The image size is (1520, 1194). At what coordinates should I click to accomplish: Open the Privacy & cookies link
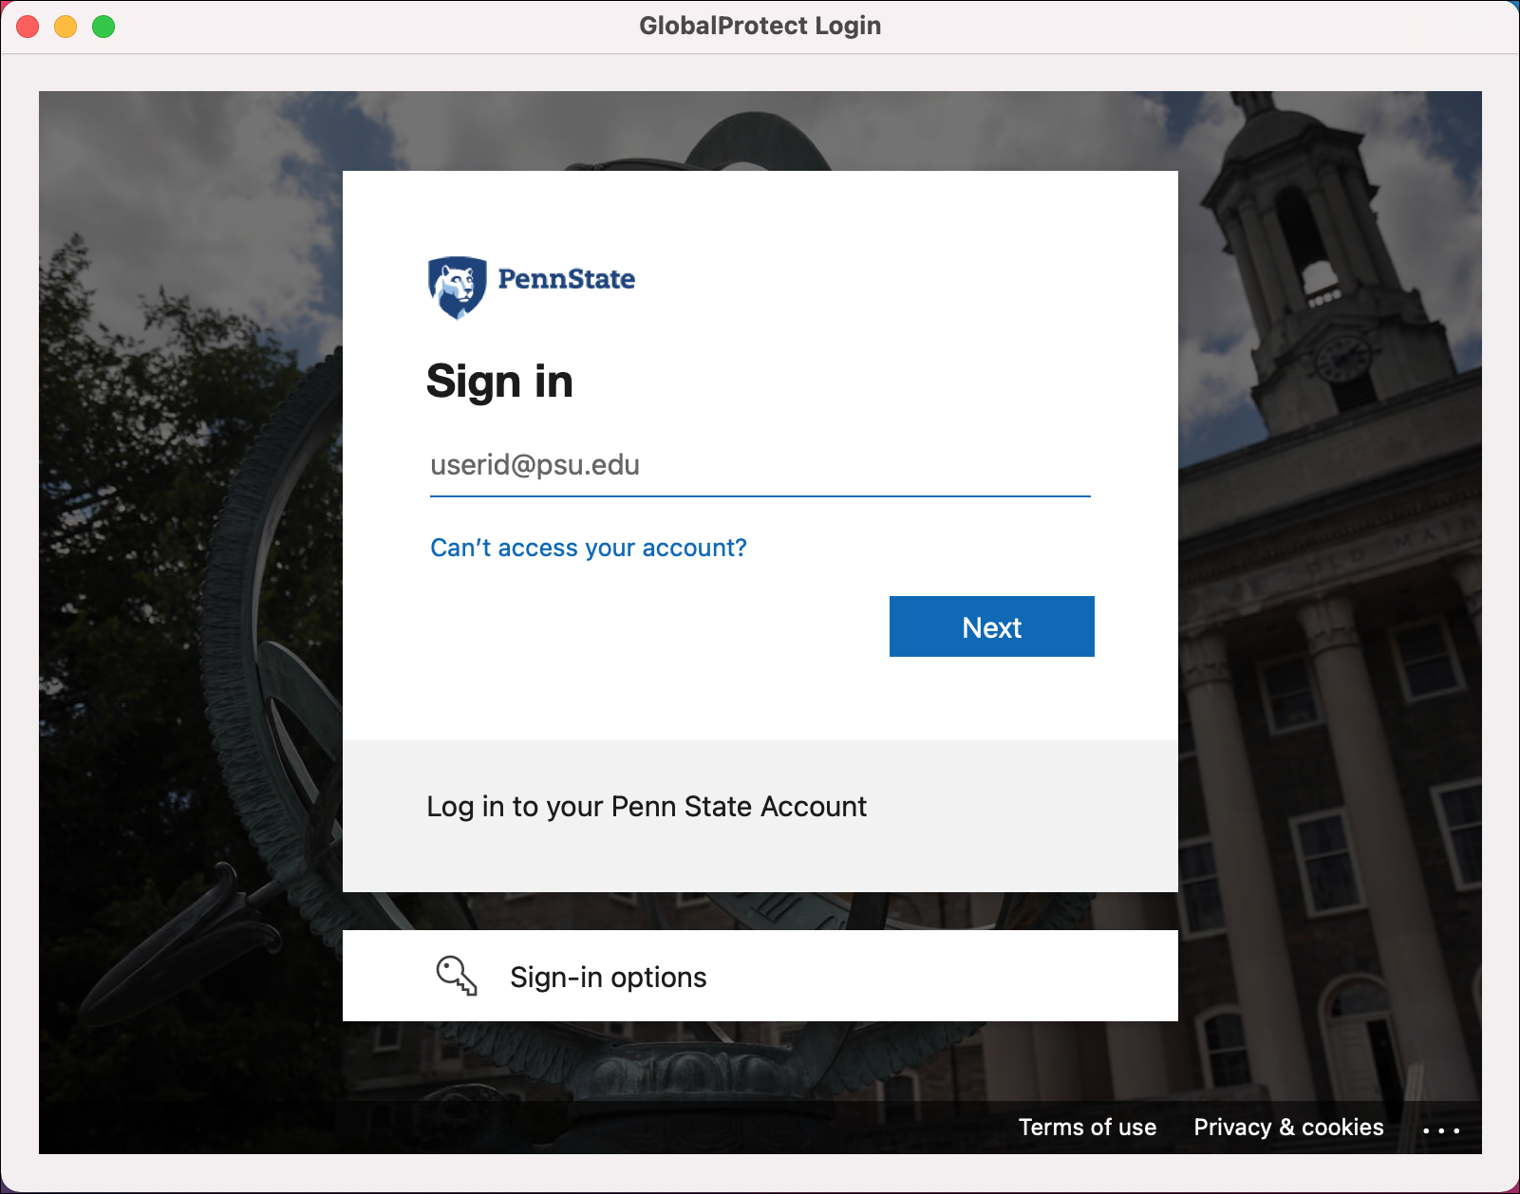1288,1128
